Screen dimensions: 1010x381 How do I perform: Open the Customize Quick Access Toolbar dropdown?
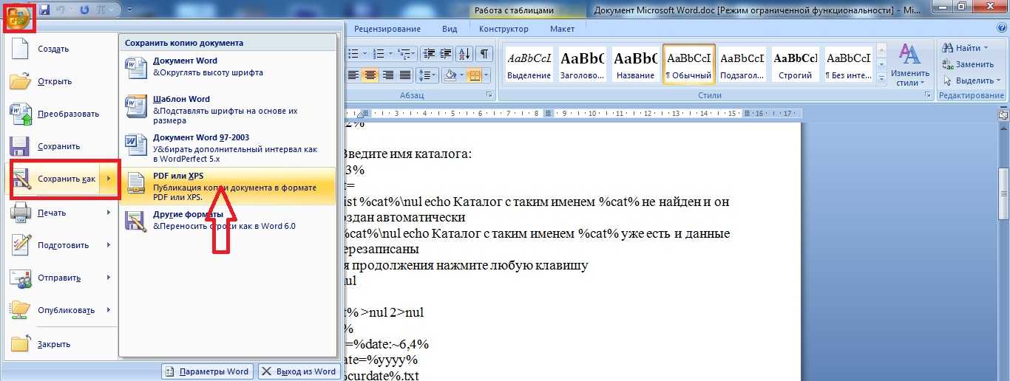(130, 10)
